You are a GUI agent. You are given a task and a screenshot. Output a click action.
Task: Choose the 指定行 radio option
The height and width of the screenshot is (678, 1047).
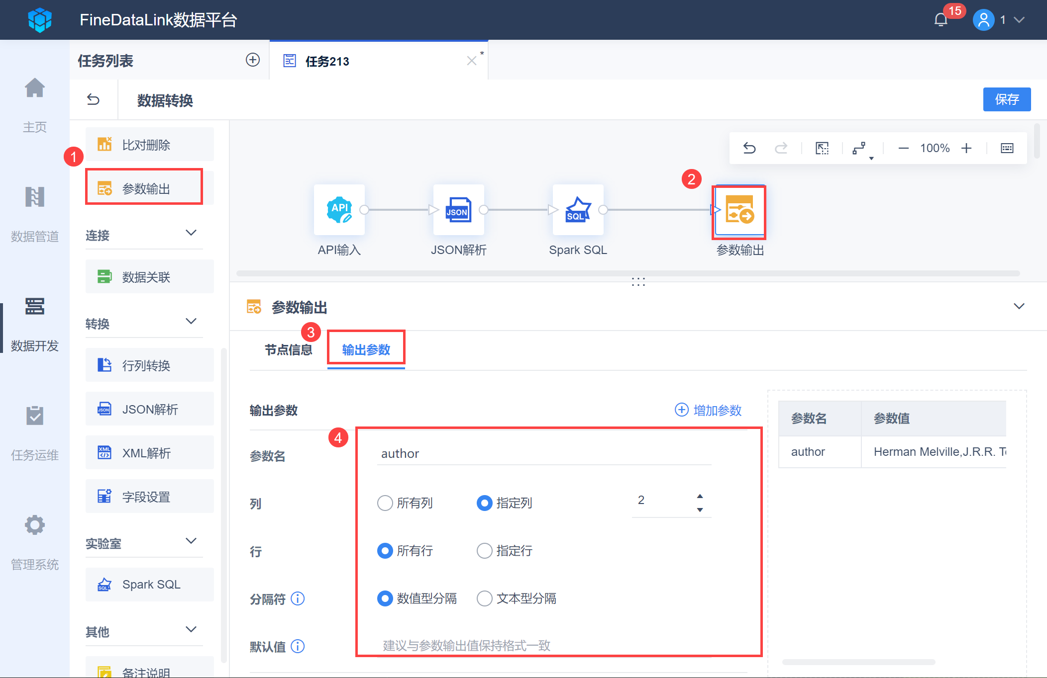(485, 551)
